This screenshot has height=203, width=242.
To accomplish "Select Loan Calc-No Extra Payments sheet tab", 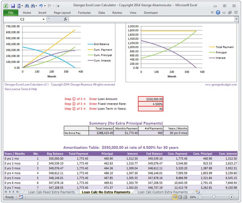I will pyautogui.click(x=106, y=192).
